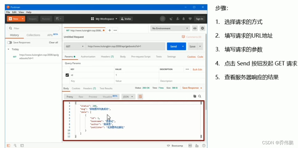Select the GET liulongbin request tab
298x148 pixels.
84,30
